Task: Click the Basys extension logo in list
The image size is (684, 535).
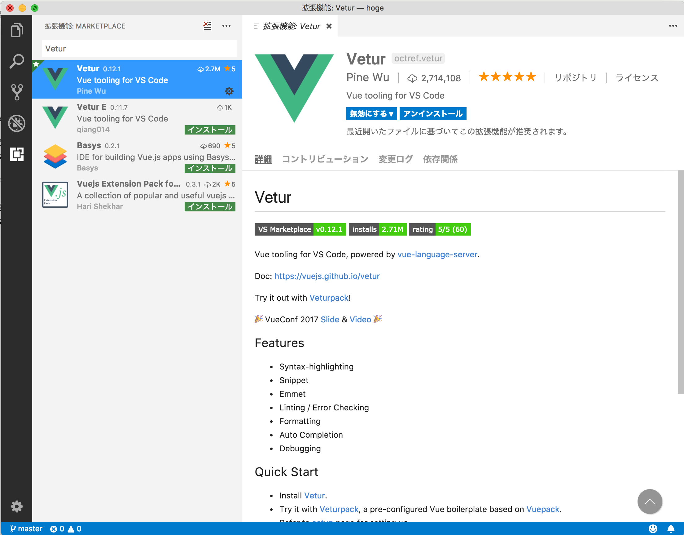Action: [55, 157]
